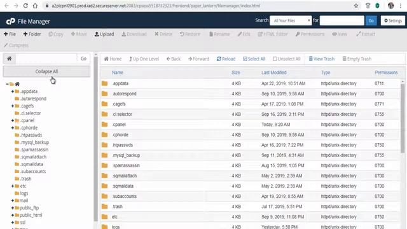Open View Trash
The height and width of the screenshot is (229, 407).
[x=322, y=59]
